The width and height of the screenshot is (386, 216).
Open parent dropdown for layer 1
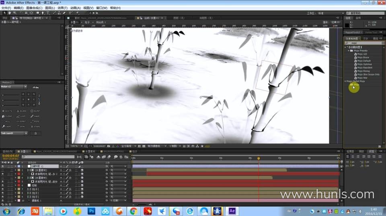coord(118,166)
